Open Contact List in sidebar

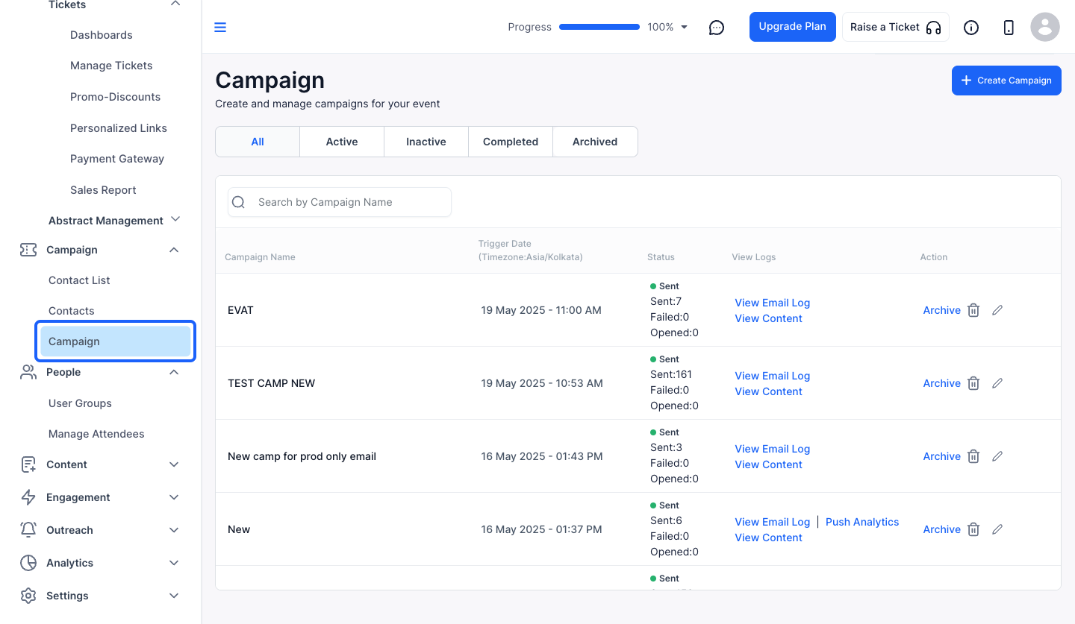pos(79,280)
